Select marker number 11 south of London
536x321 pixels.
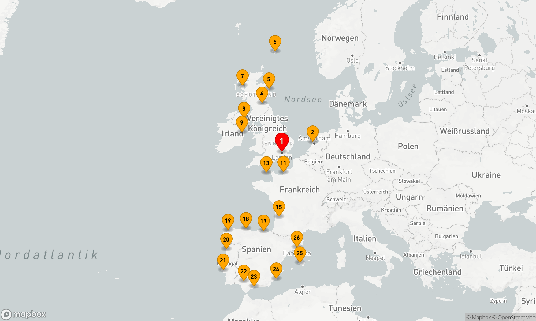click(x=283, y=163)
